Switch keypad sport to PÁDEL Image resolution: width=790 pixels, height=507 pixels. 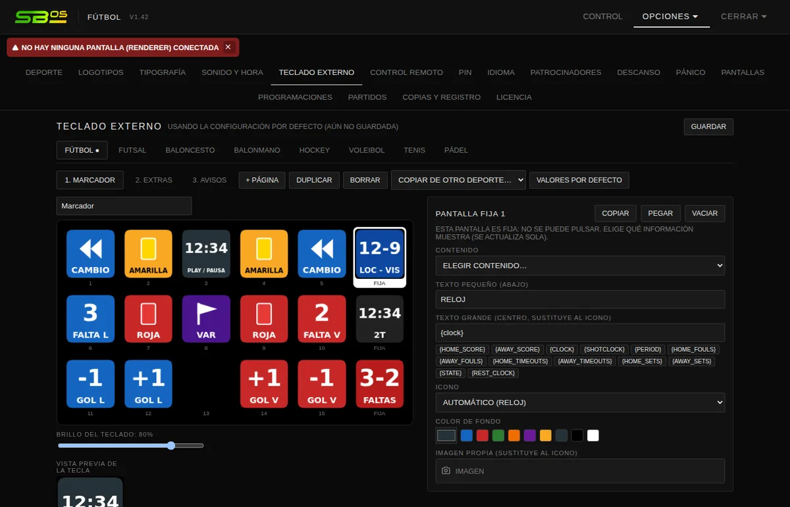[456, 150]
